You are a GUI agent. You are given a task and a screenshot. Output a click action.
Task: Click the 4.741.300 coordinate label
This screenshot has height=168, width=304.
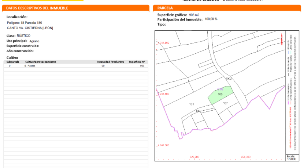coord(163,145)
